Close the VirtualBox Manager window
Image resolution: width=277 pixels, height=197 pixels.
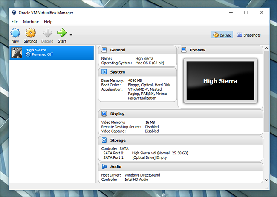(262, 13)
